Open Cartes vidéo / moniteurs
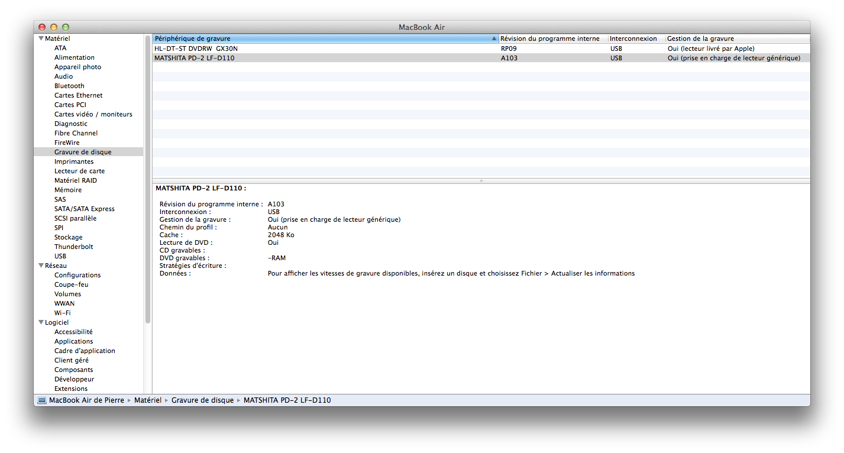This screenshot has height=453, width=844. pos(93,114)
